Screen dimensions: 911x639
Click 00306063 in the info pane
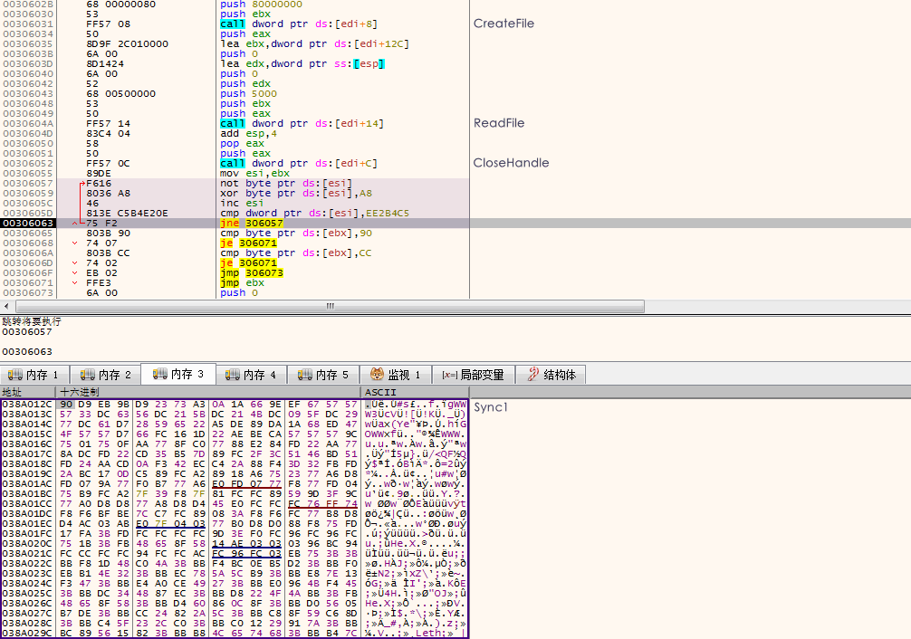[x=27, y=351]
